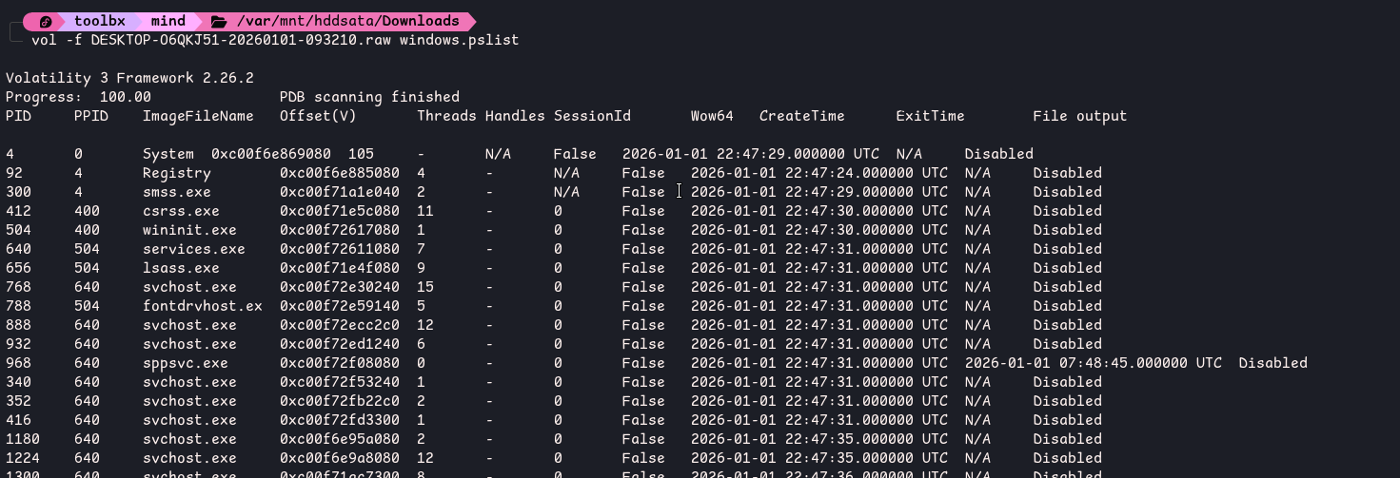Click the open folder icon in prompt
The height and width of the screenshot is (478, 1400).
[x=219, y=21]
